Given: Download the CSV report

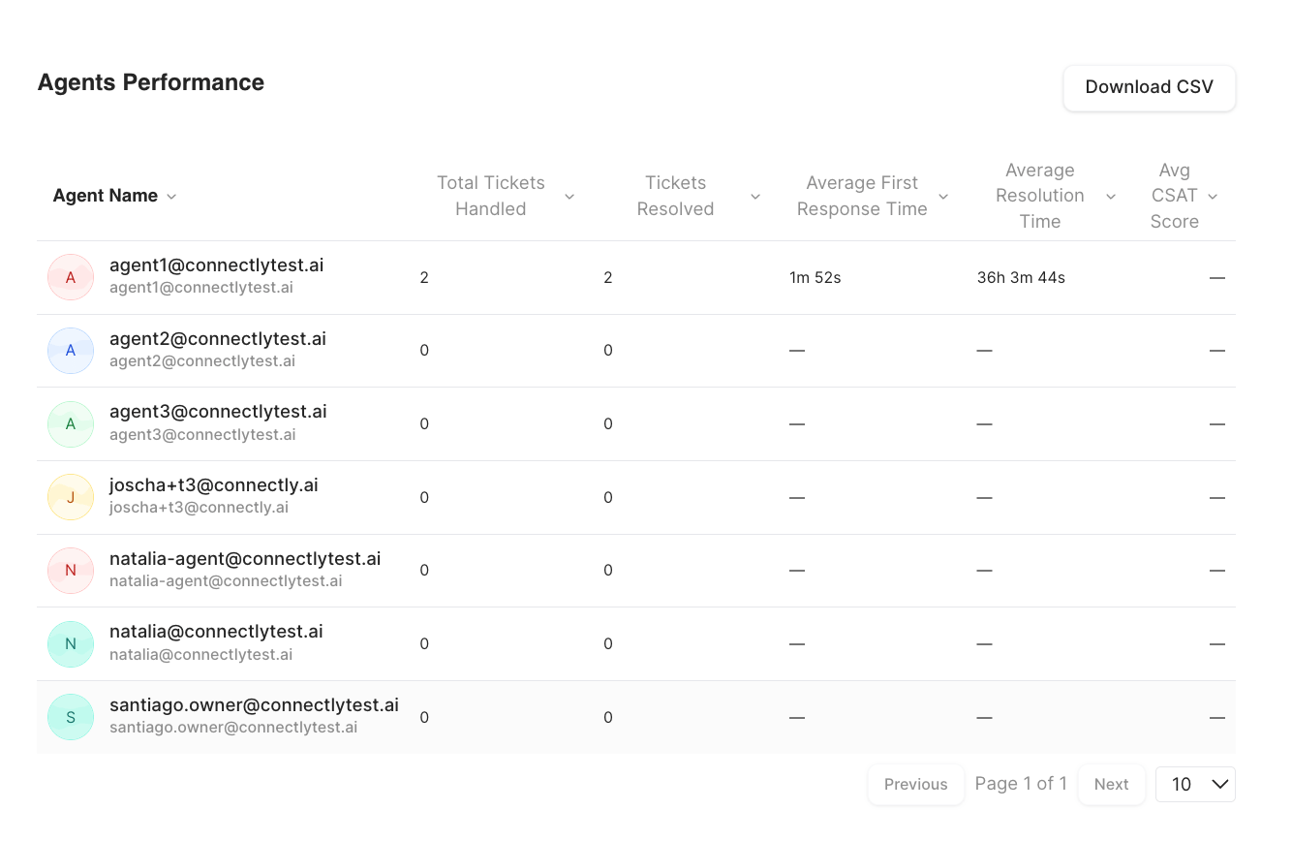Looking at the screenshot, I should pos(1150,87).
